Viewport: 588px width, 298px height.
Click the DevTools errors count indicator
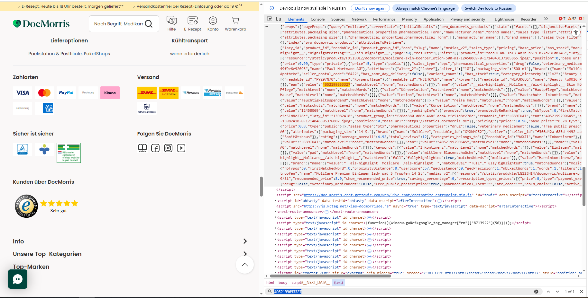(562, 19)
